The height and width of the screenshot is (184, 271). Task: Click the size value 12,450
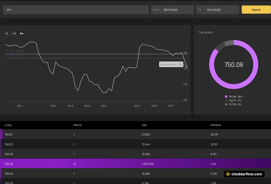click(x=146, y=154)
